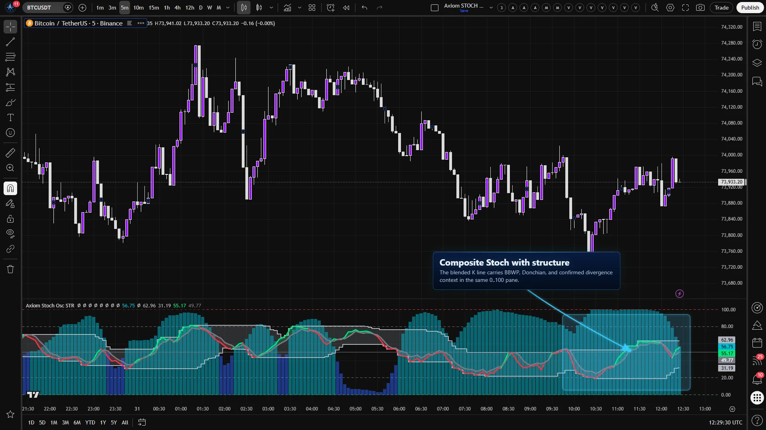Viewport: 766px width, 430px height.
Task: Select the D daily timeframe
Action: tap(201, 8)
